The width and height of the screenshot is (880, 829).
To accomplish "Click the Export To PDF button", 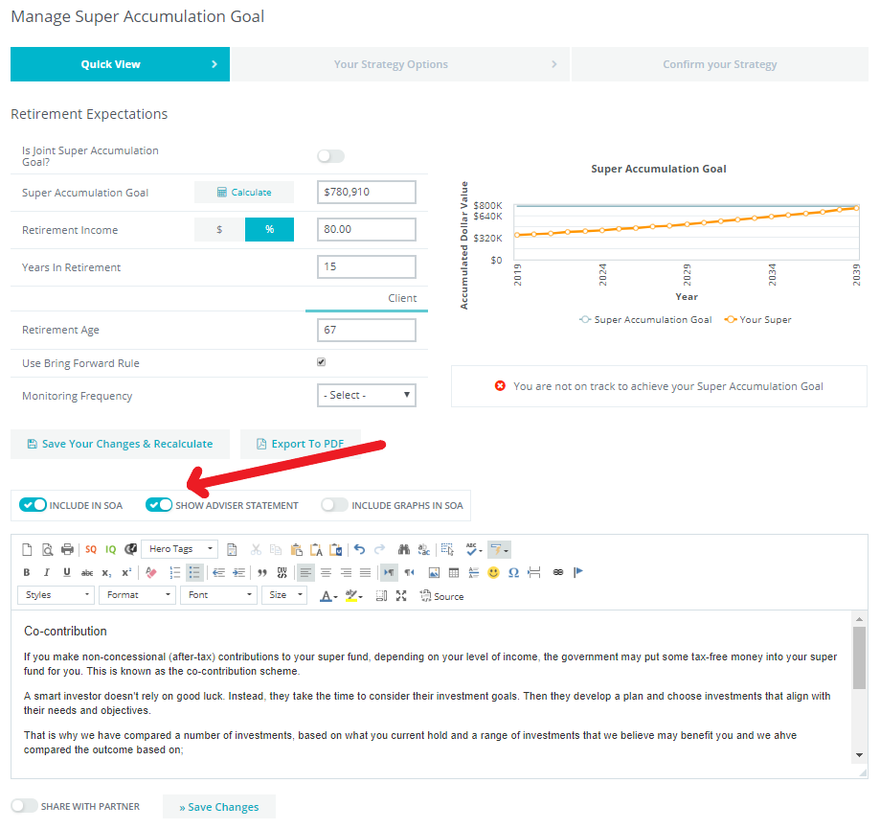I will coord(299,444).
